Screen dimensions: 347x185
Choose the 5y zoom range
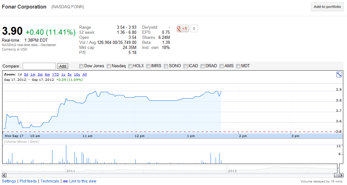pyautogui.click(x=70, y=75)
